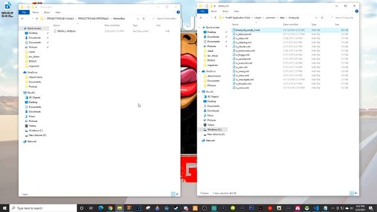This screenshot has width=377, height=212.
Task: Open recent locations dropdown in timecycle window
Action: [211, 18]
